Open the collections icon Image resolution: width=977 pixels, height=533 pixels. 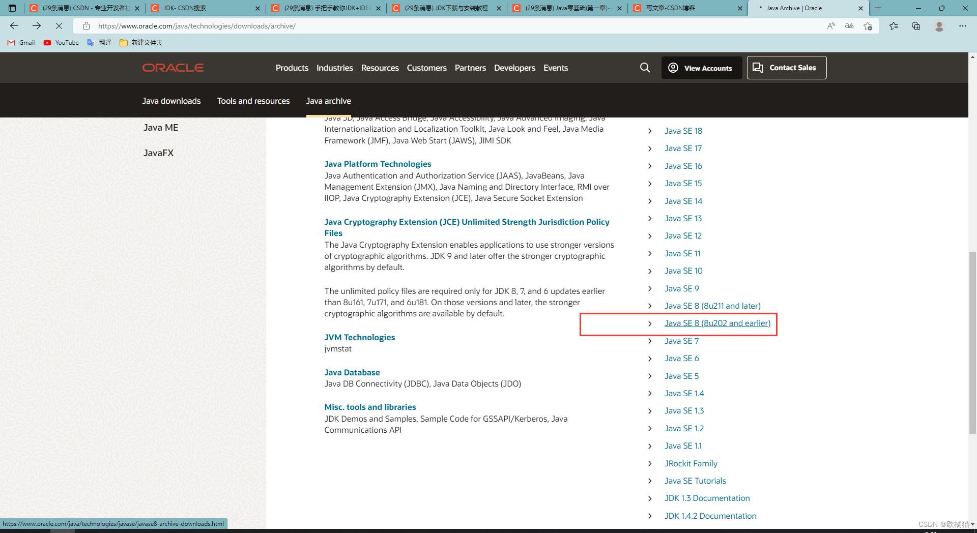[916, 26]
